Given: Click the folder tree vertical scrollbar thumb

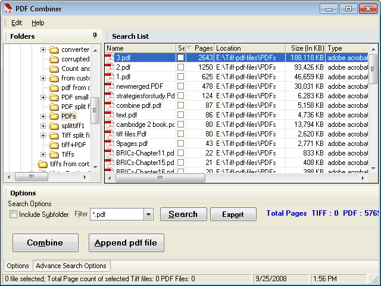Looking at the screenshot, I should coord(95,110).
